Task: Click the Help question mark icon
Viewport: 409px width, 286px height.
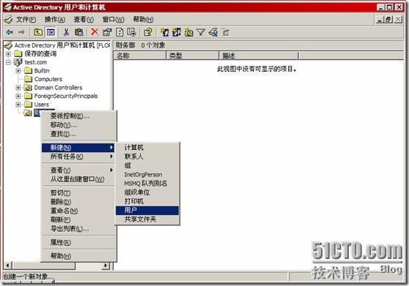Action: (x=148, y=32)
